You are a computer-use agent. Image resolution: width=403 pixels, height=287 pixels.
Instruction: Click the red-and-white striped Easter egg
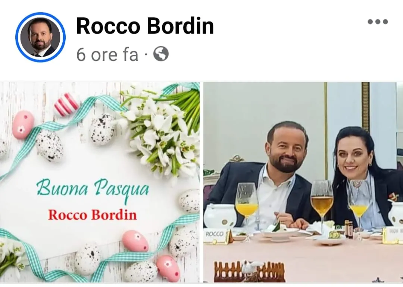66,104
